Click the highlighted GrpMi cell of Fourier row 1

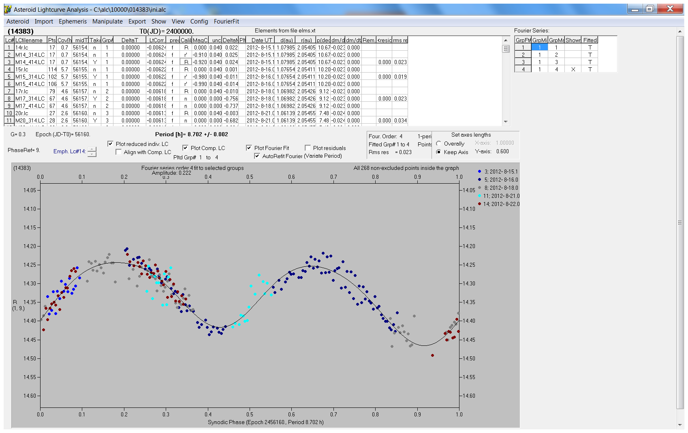click(540, 47)
